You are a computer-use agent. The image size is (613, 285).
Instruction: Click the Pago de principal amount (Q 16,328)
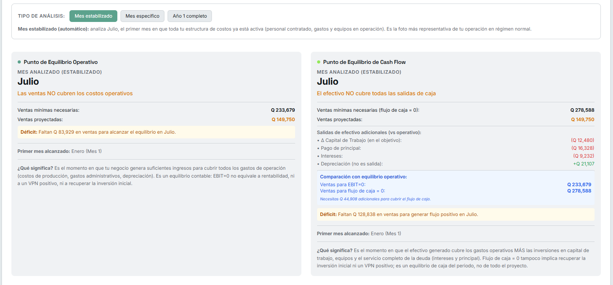tap(583, 148)
